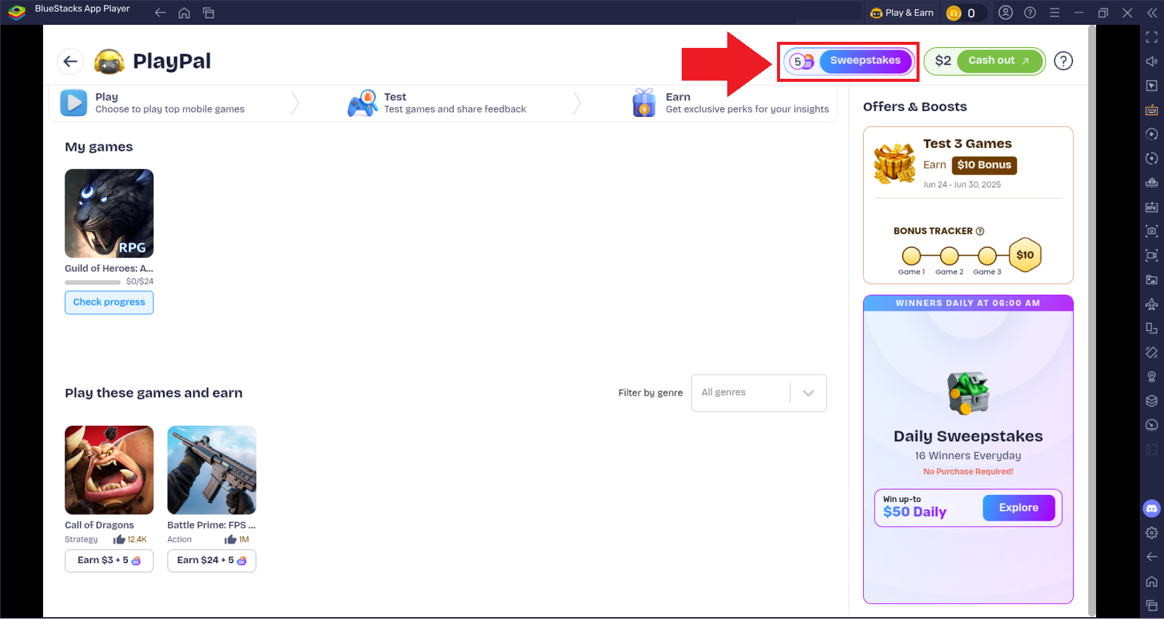
Task: Click the Battle Prime 1M likes
Action: tap(237, 540)
